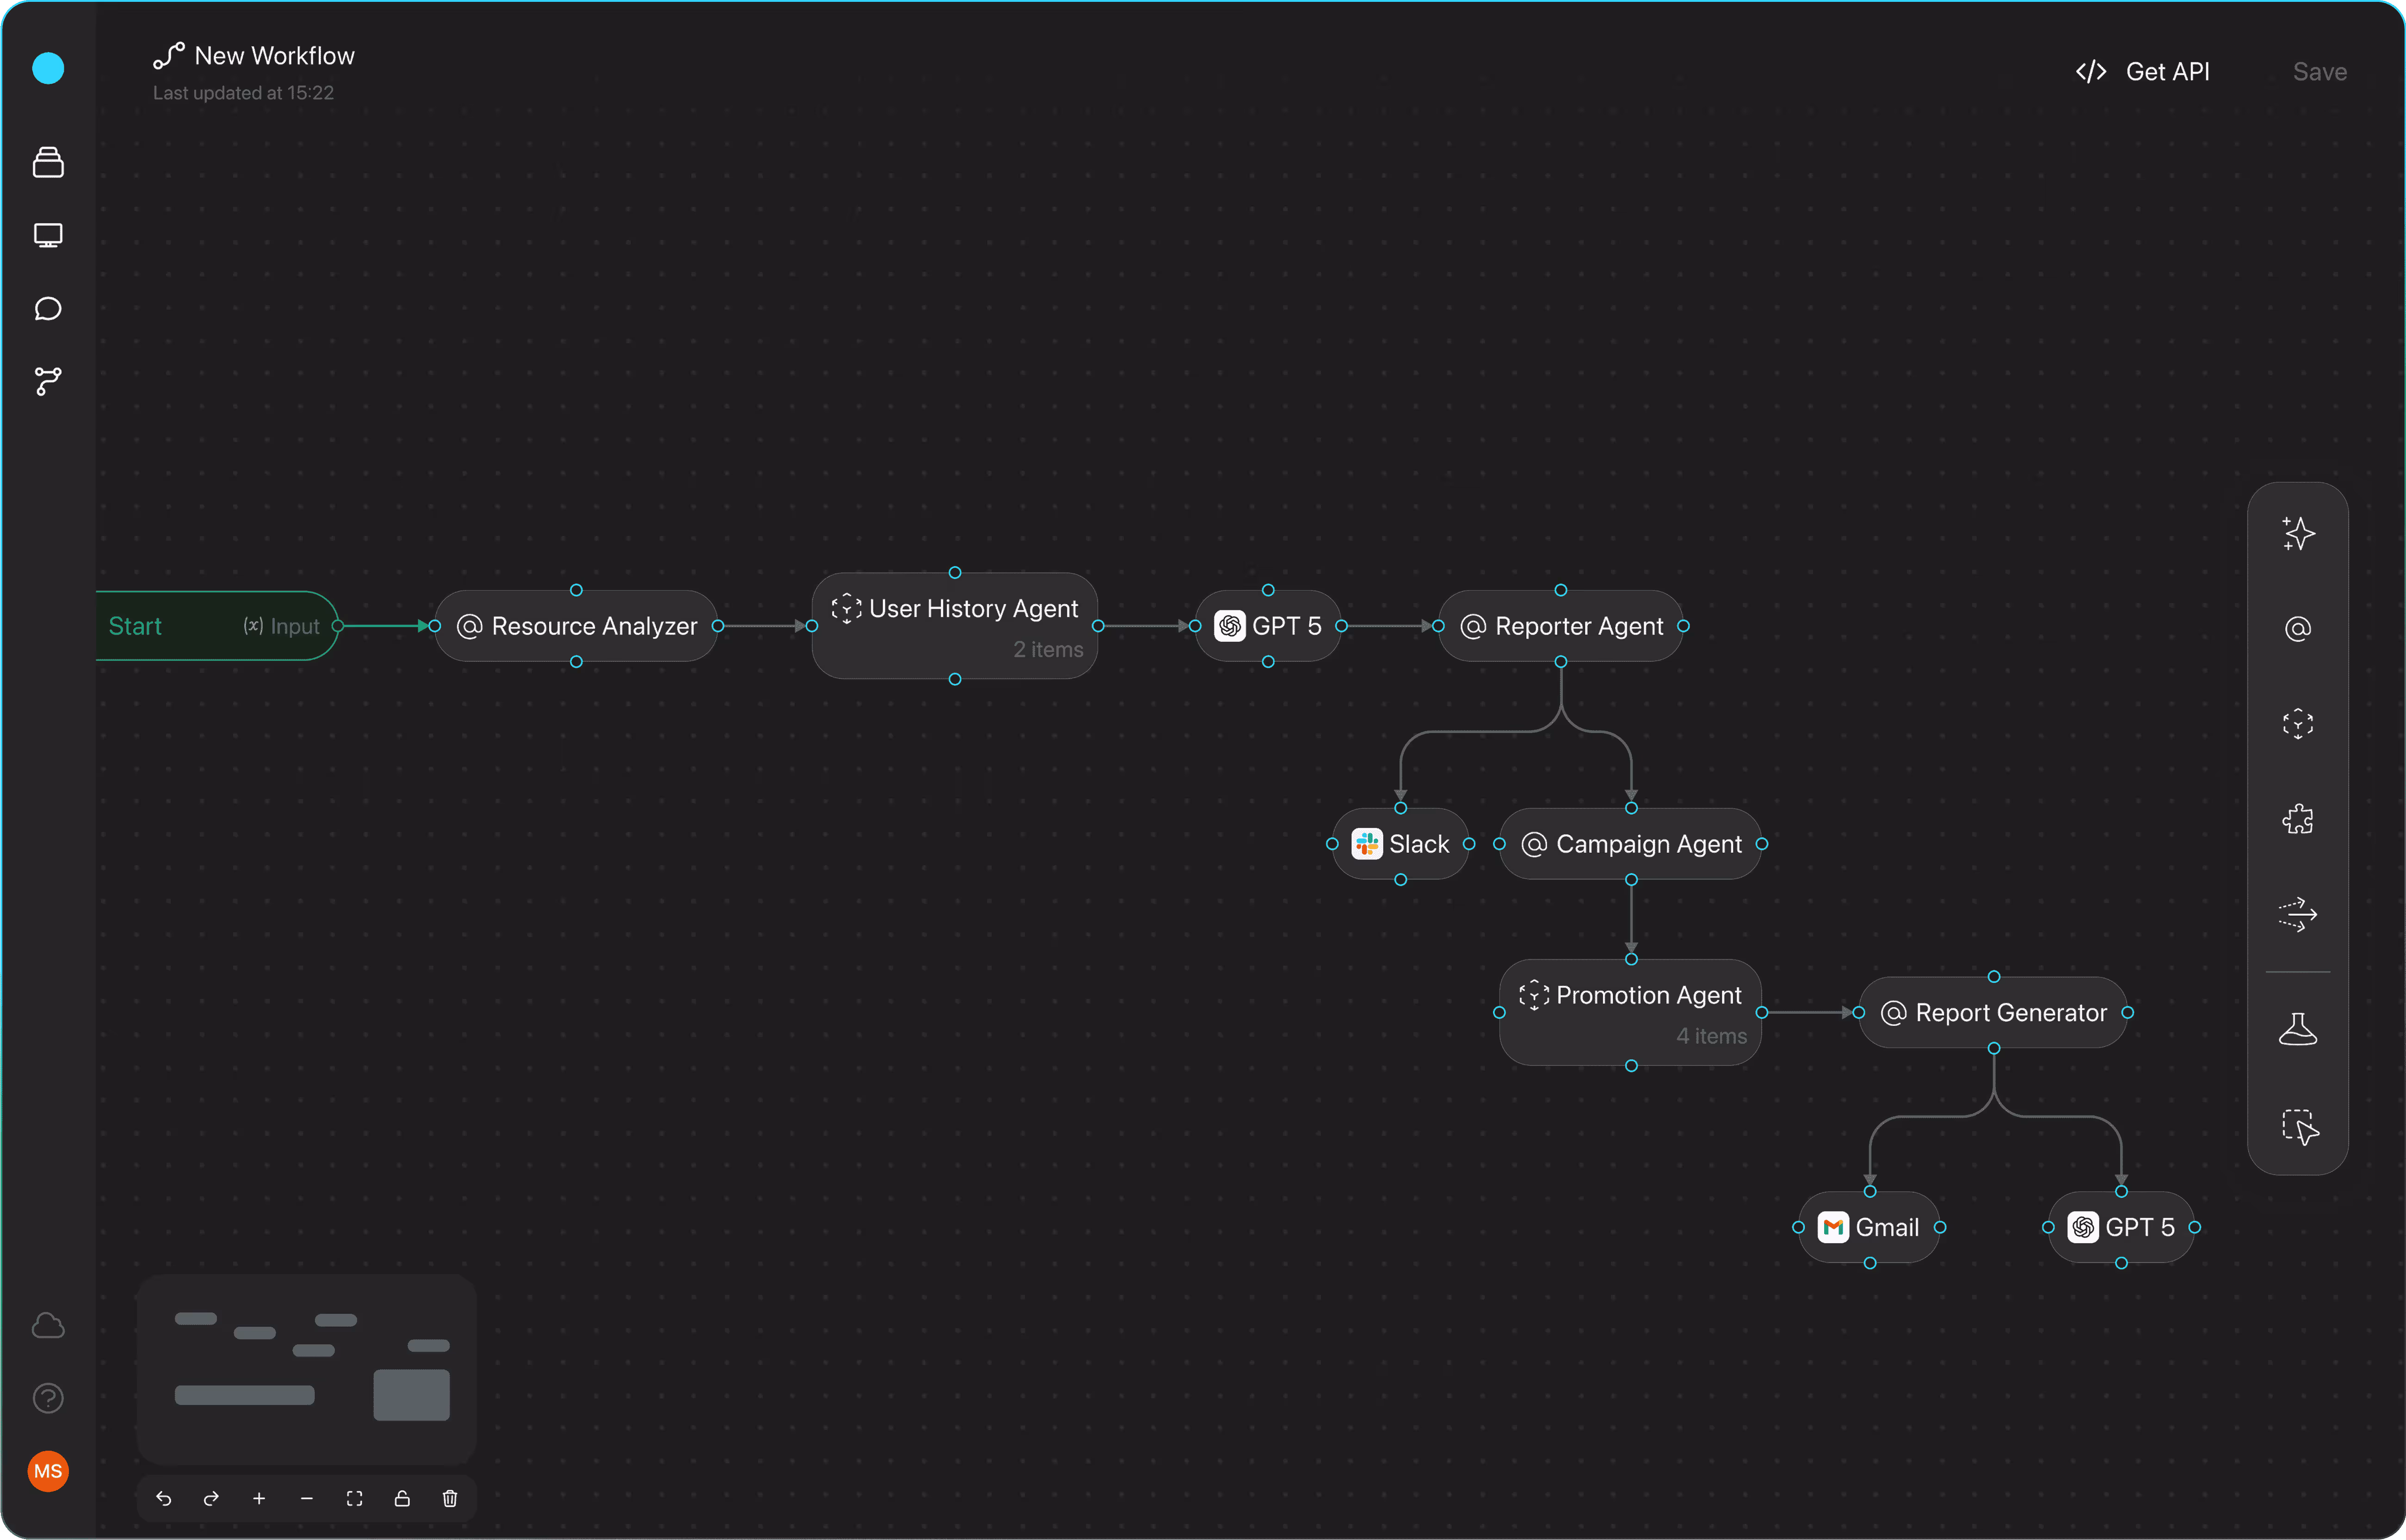
Task: Delete selection with trash icon
Action: click(450, 1498)
